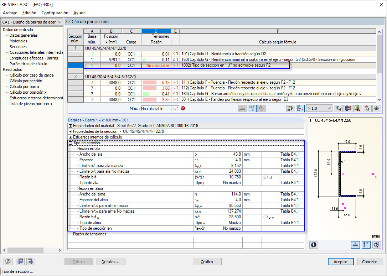The width and height of the screenshot is (387, 276).
Task: Expand Propiedades de la sección node
Action: coord(70,131)
